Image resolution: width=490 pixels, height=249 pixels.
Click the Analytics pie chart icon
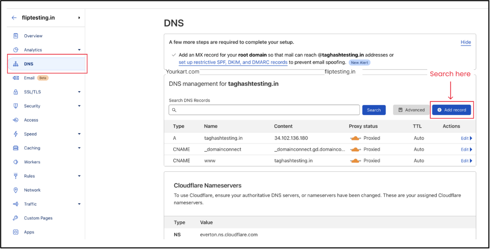point(16,50)
